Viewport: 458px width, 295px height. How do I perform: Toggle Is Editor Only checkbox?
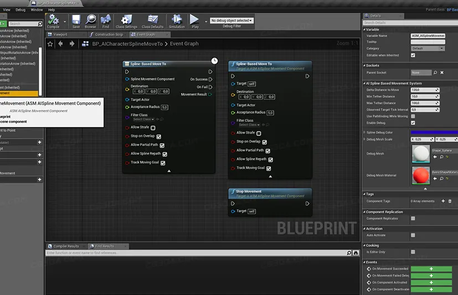[x=413, y=252]
